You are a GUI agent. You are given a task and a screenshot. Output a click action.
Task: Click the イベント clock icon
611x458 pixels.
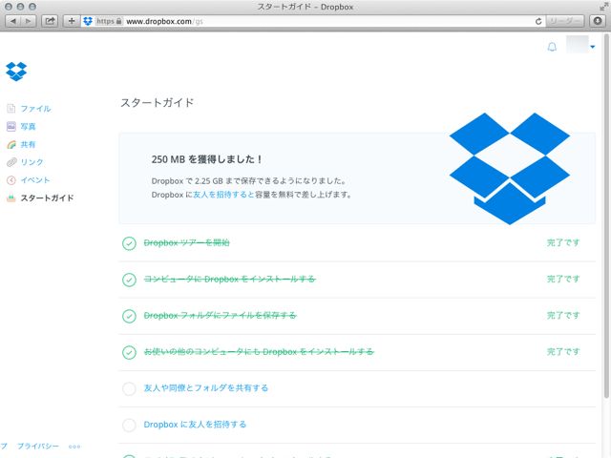pos(11,180)
